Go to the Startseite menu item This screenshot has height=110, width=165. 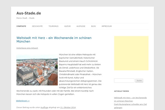(x=21, y=26)
